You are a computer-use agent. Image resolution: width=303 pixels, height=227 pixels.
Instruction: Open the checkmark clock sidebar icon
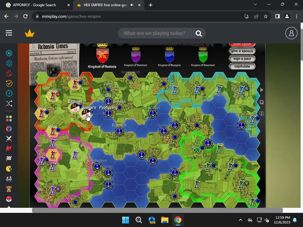[9, 83]
